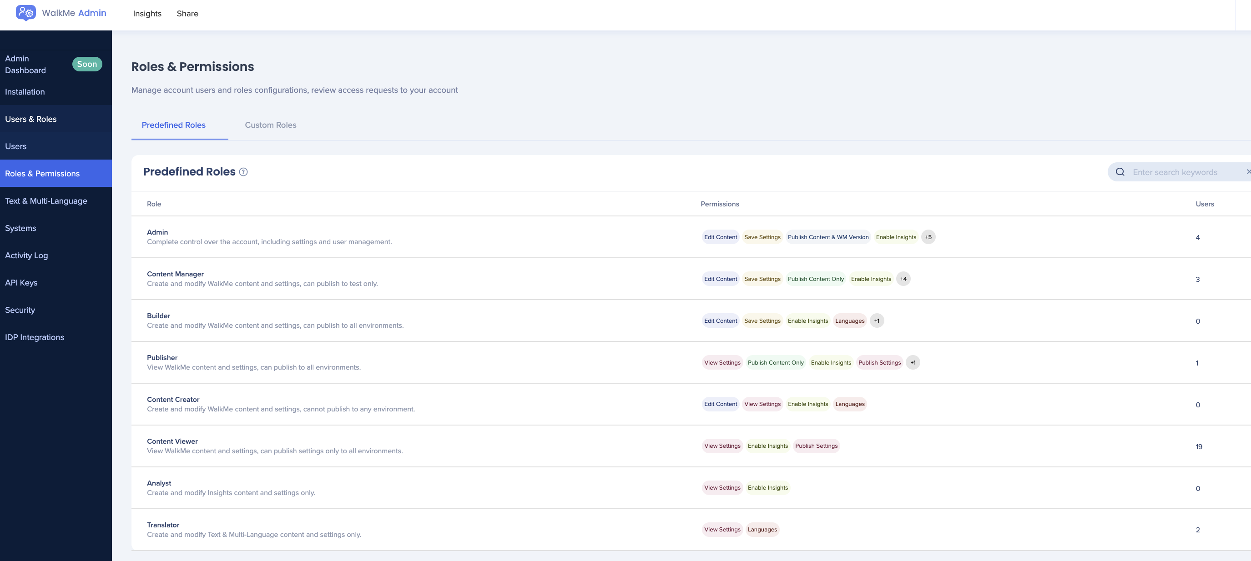This screenshot has height=561, width=1251.
Task: Expand Builder's +1 permissions badge
Action: [877, 321]
